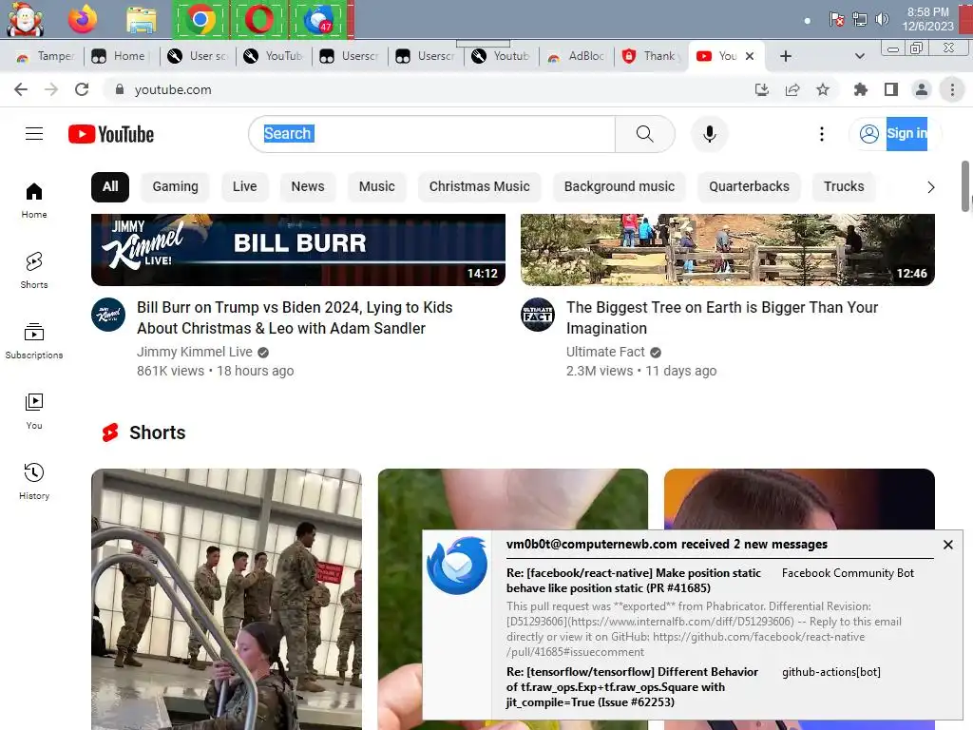Open Chrome three-dot menu
The height and width of the screenshot is (730, 973).
click(952, 89)
